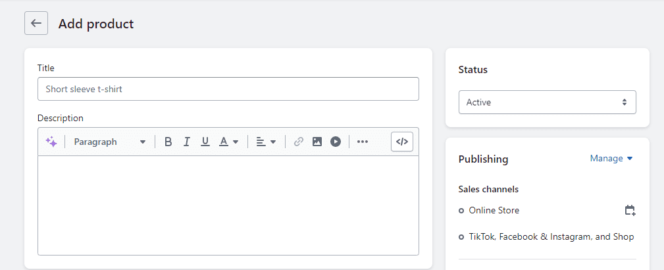Insert video into description
This screenshot has width=664, height=270.
(x=336, y=142)
